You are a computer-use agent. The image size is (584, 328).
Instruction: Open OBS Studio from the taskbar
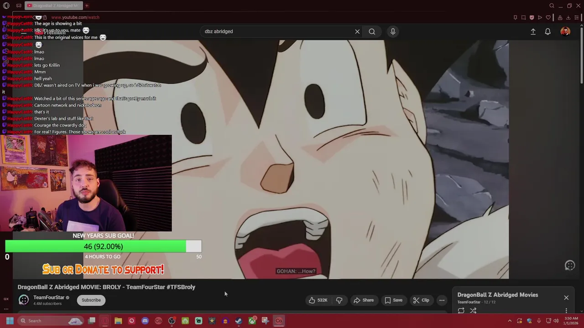172,321
